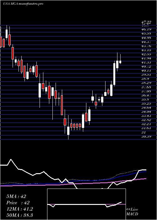Click the 46.19 price axis label
157x220 pixels.
click(x=146, y=30)
